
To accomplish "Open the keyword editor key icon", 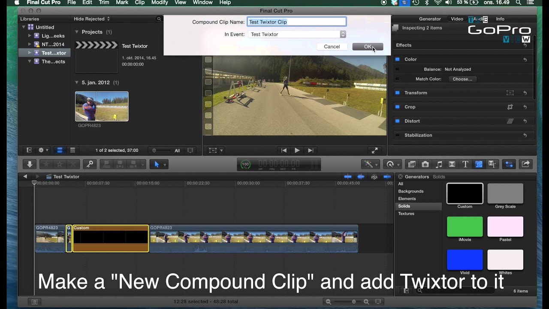I will pos(90,164).
